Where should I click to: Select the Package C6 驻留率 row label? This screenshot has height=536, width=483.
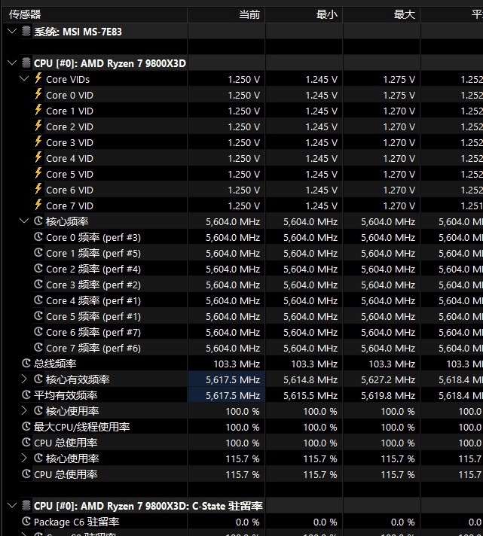click(x=76, y=522)
